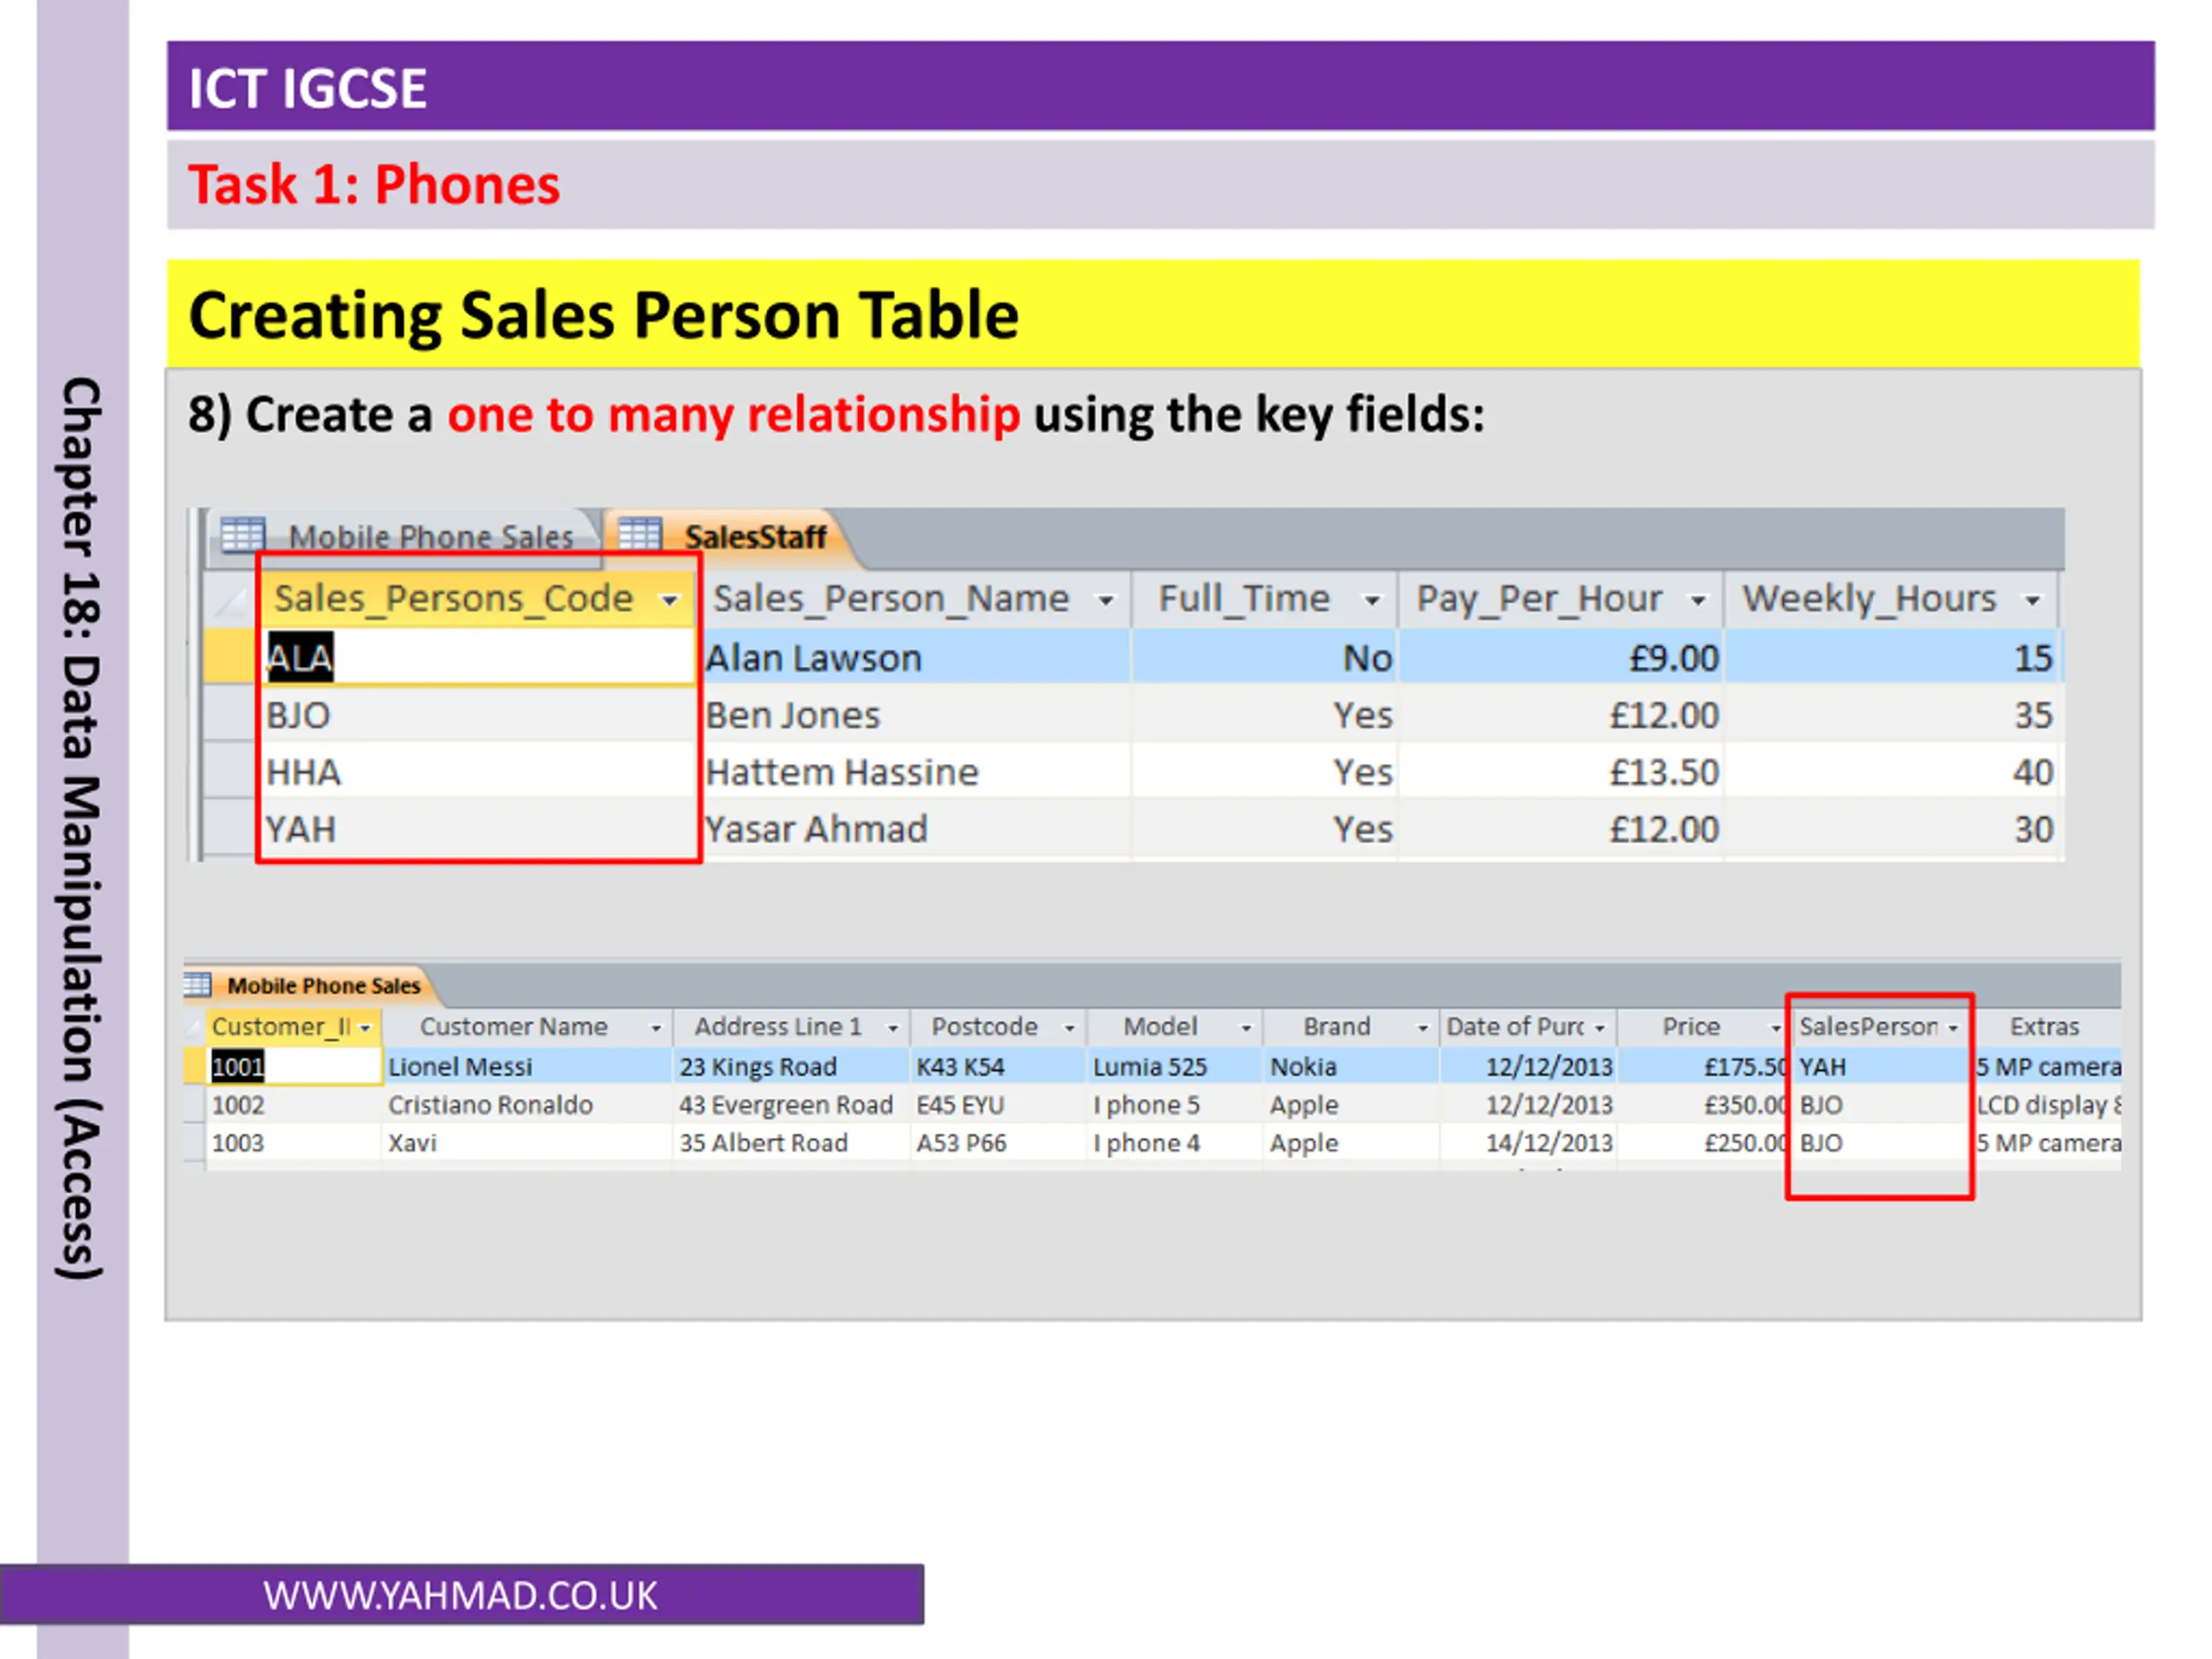The width and height of the screenshot is (2212, 1659).
Task: Open the Sales_Person_Name column dropdown arrow
Action: (1105, 600)
